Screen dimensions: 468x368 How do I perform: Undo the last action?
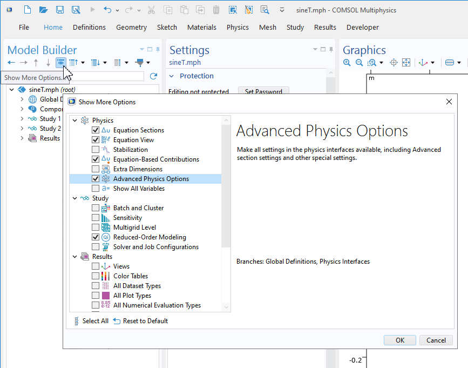pos(107,10)
